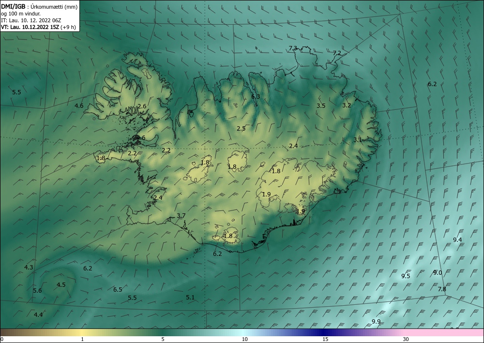This screenshot has width=484, height=343.
Task: Click the 5.1 value south of Iceland
Action: tap(190, 298)
